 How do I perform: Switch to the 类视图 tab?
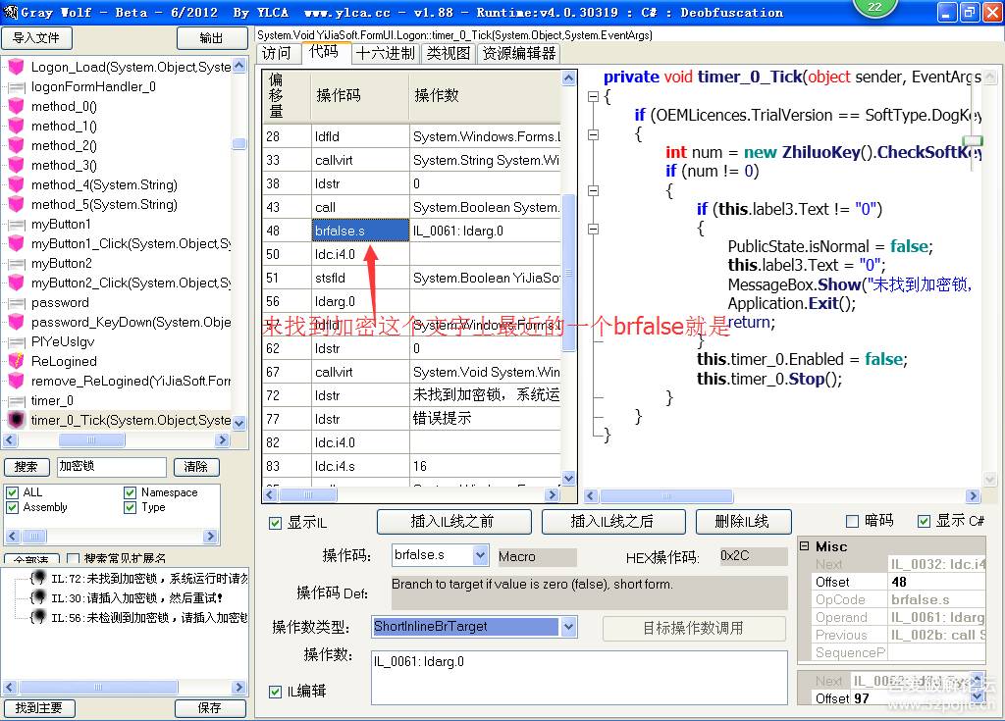click(x=449, y=53)
